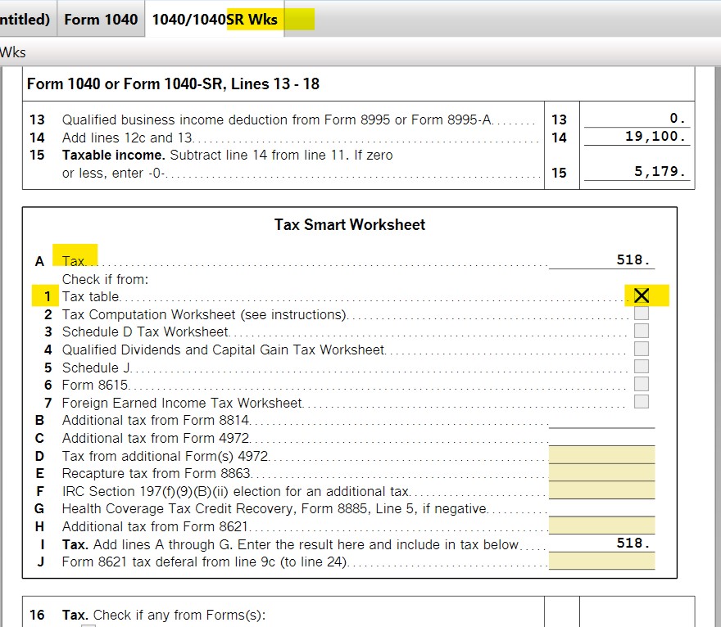Select the line 13 value 0
Viewport: 721px width, 627px height.
[x=678, y=118]
